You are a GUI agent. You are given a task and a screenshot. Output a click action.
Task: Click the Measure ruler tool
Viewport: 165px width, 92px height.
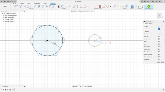coord(123,6)
